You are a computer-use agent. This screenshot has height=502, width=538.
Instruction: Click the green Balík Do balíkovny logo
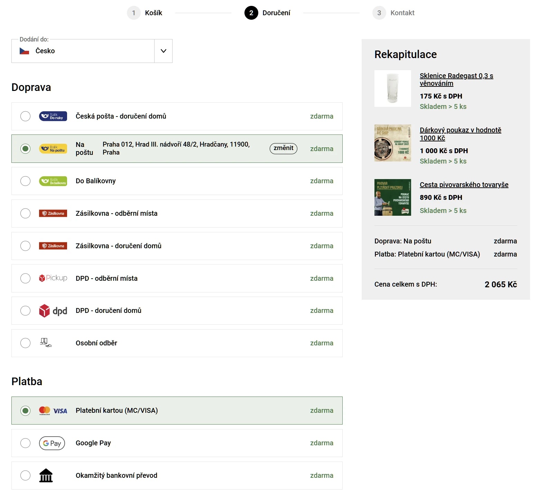click(53, 181)
